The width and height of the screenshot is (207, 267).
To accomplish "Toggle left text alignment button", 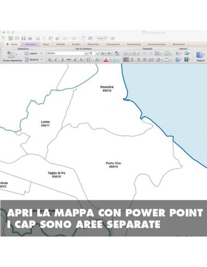I will [x=126, y=59].
